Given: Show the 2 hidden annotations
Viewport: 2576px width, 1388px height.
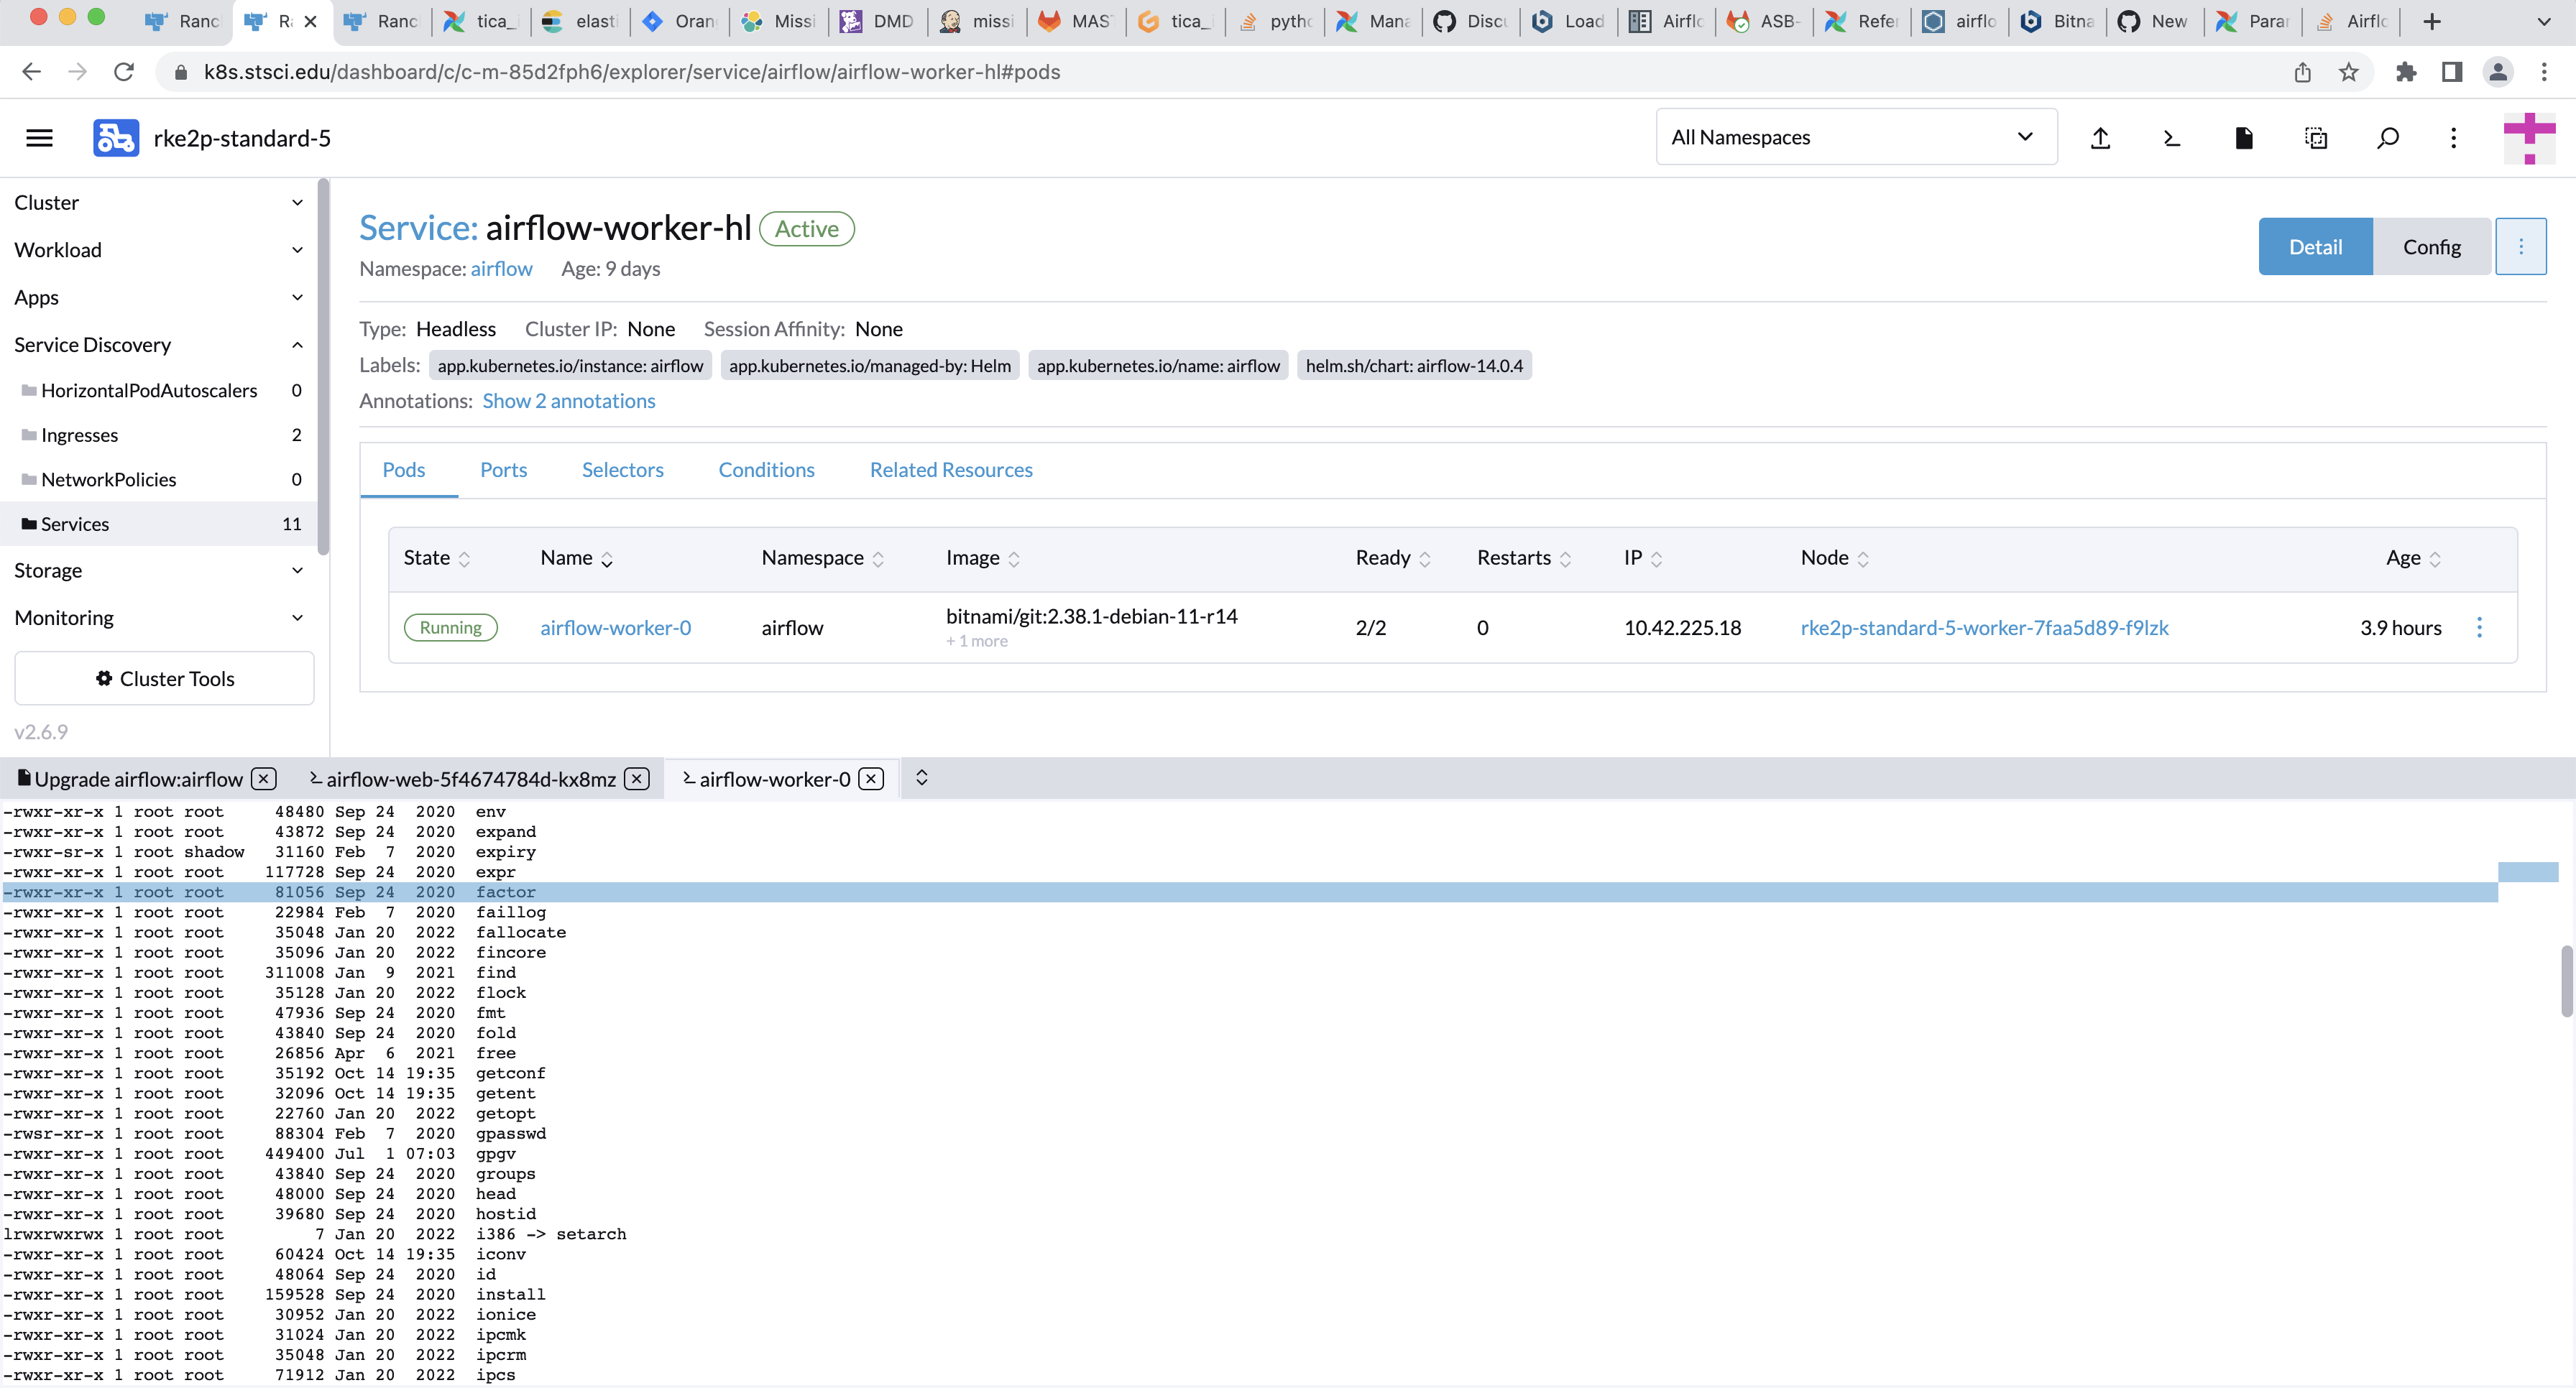Looking at the screenshot, I should click(x=568, y=401).
